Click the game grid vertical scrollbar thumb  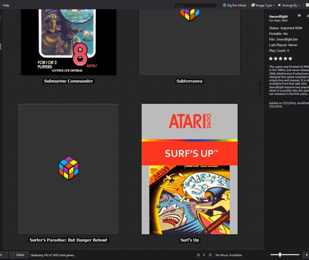(x=259, y=87)
